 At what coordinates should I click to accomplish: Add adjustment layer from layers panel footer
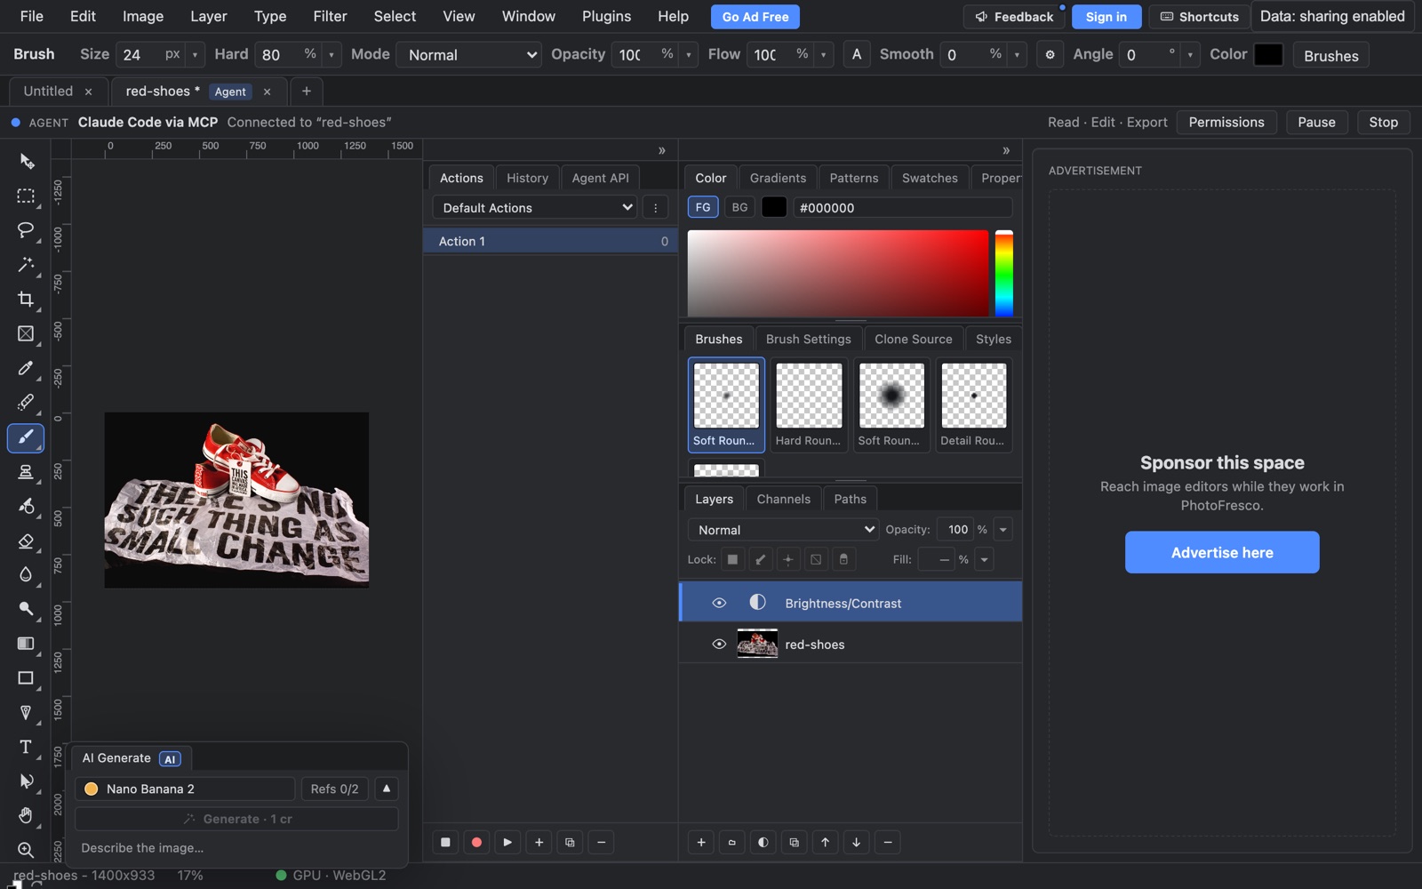[x=763, y=842]
